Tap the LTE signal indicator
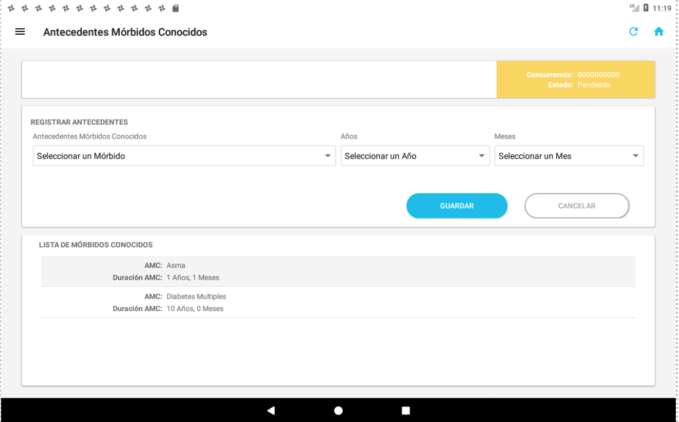The image size is (679, 422). click(634, 8)
